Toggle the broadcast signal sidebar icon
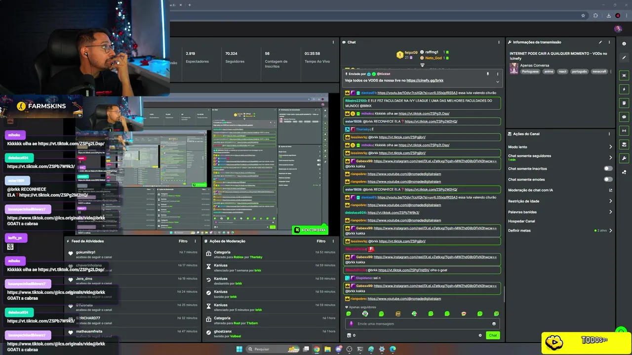 [x=625, y=131]
